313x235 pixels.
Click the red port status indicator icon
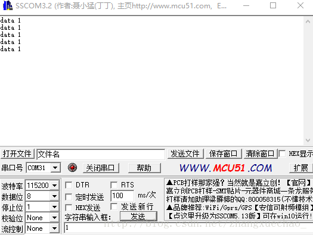click(72, 168)
